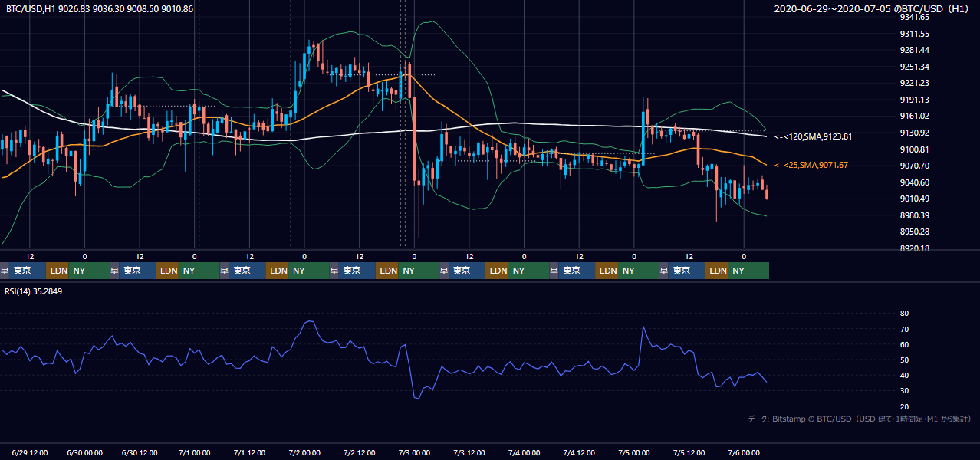
Task: Select the 7/6 00:00 date label
Action: tap(744, 452)
